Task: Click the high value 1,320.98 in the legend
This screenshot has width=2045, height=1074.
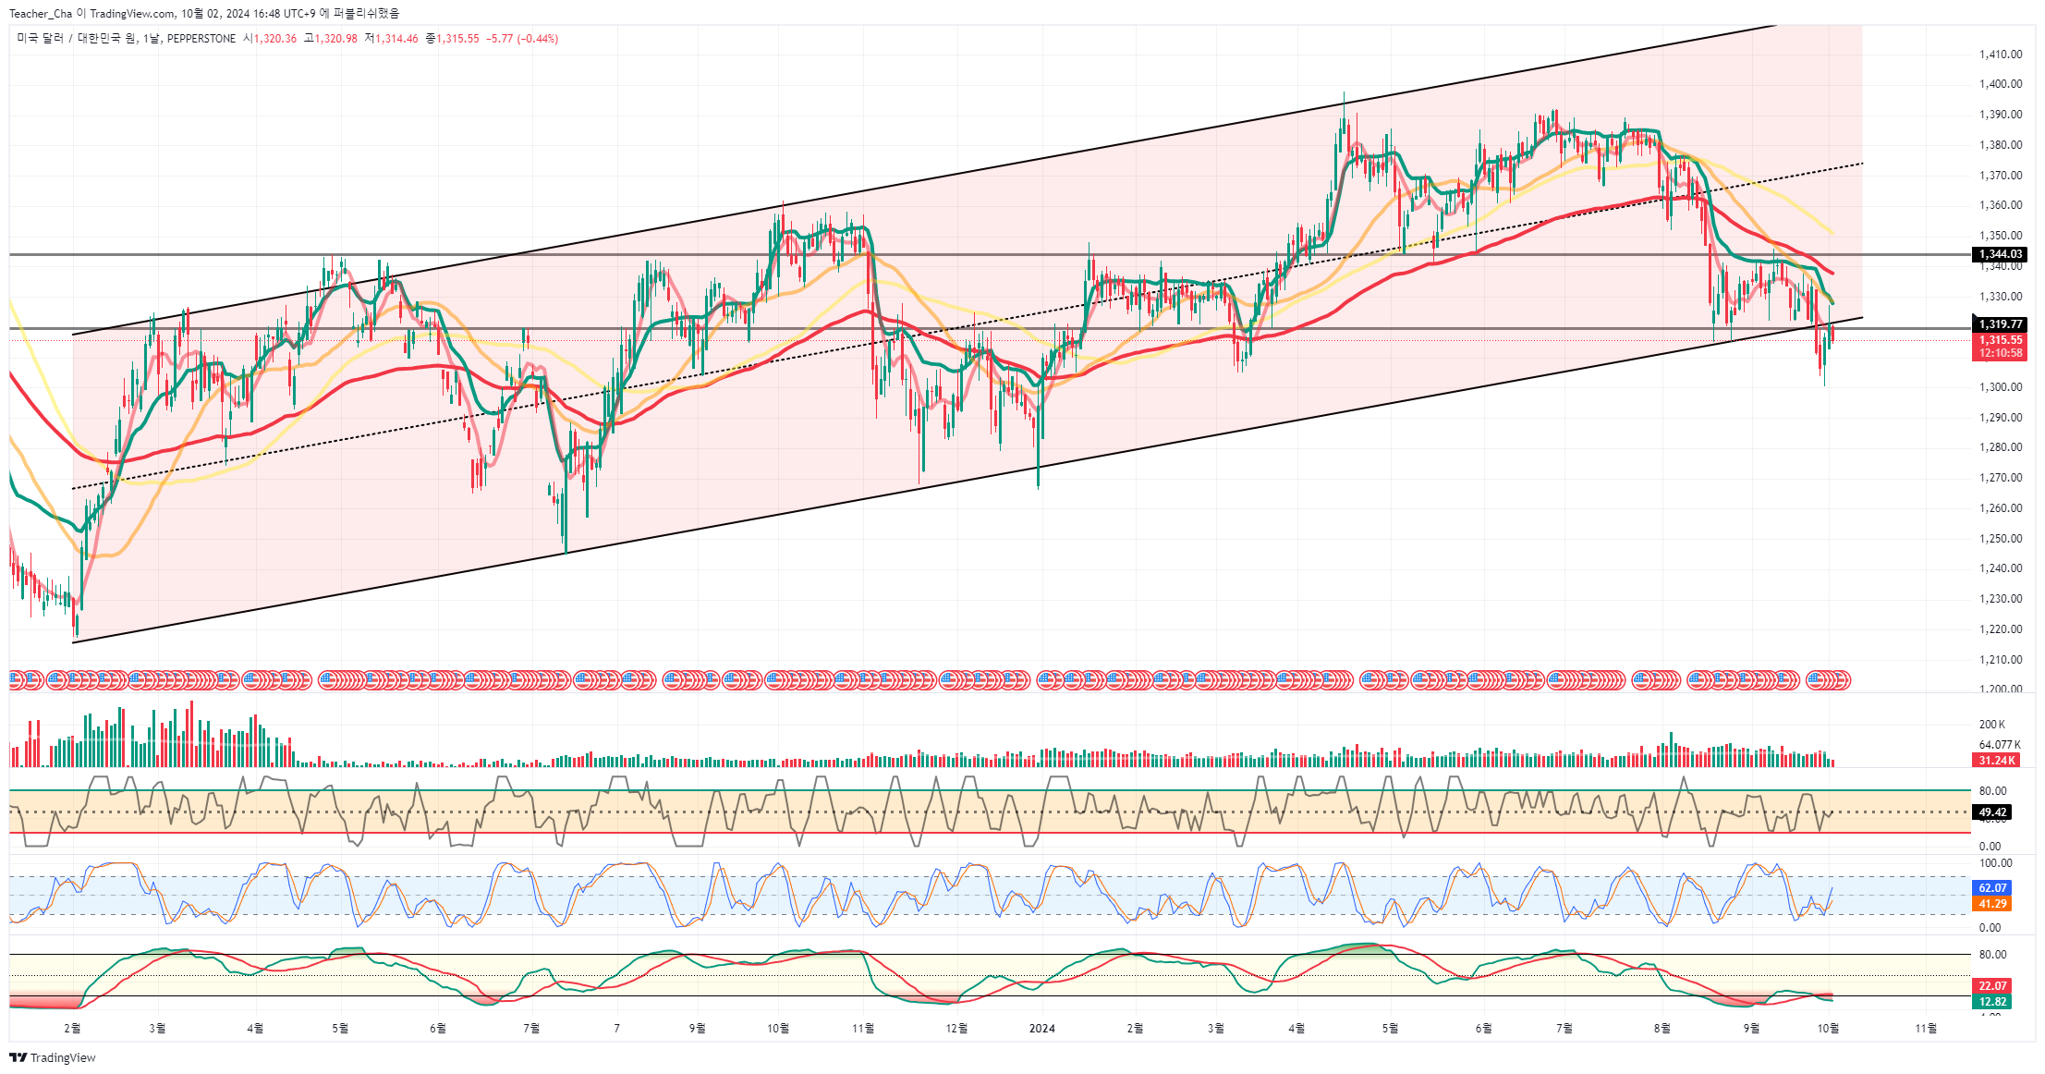Action: (335, 39)
